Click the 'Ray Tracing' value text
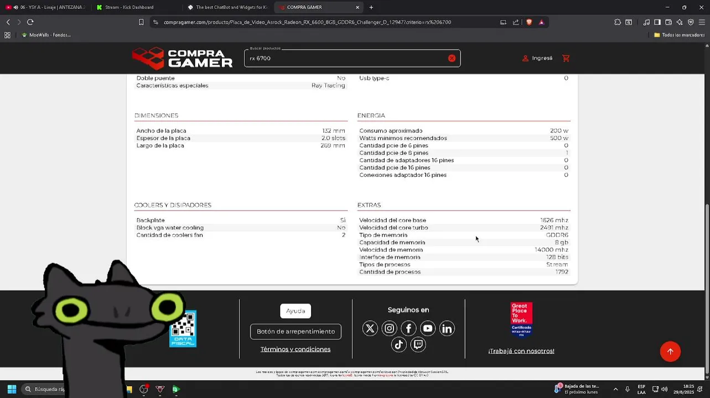Image resolution: width=710 pixels, height=398 pixels. click(x=328, y=86)
